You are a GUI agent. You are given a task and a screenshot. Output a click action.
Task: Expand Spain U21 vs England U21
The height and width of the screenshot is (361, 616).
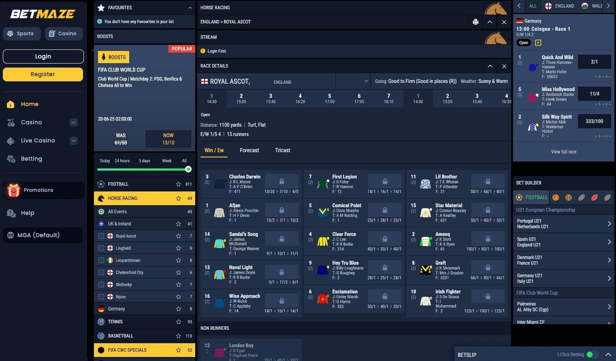[563, 242]
